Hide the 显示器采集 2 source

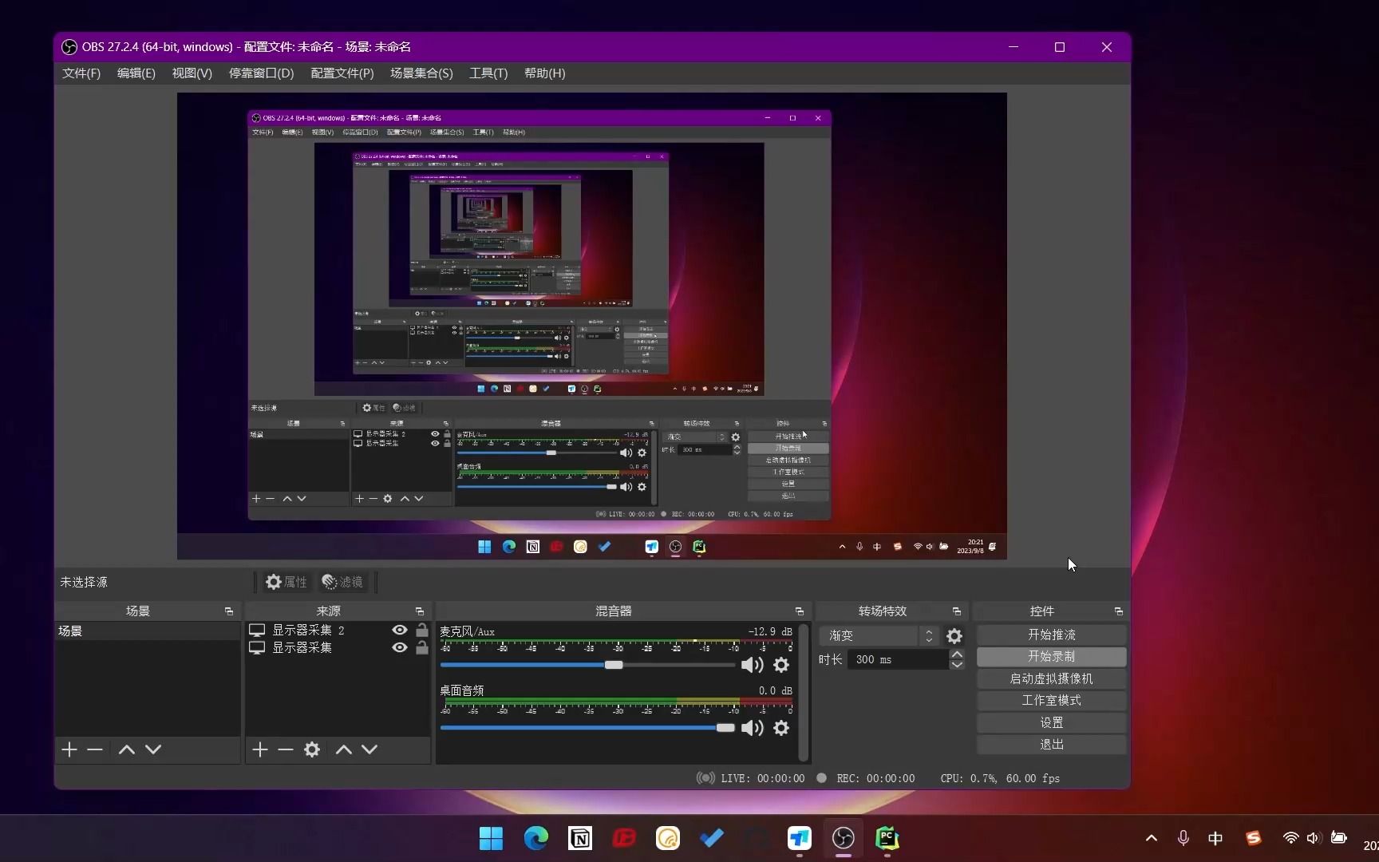(399, 630)
